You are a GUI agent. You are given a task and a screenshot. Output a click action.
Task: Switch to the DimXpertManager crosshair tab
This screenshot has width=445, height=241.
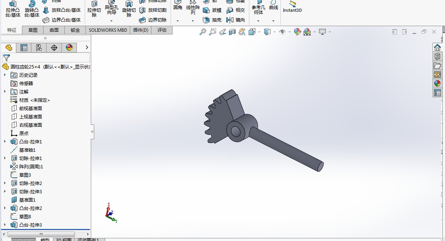tap(54, 48)
